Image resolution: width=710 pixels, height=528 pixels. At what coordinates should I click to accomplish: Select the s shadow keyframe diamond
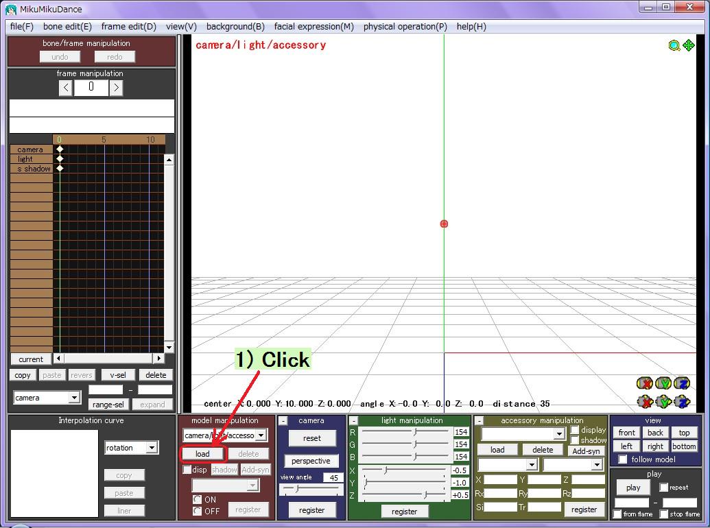(60, 168)
